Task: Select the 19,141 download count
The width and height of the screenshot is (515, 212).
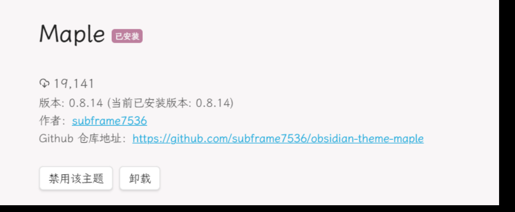Action: tap(74, 84)
